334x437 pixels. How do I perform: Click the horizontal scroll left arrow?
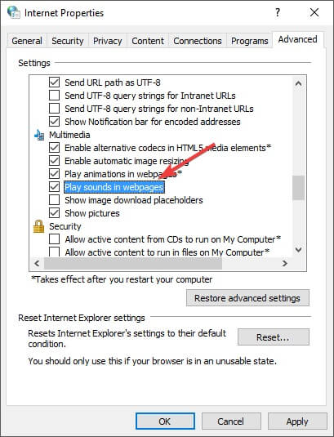point(37,263)
